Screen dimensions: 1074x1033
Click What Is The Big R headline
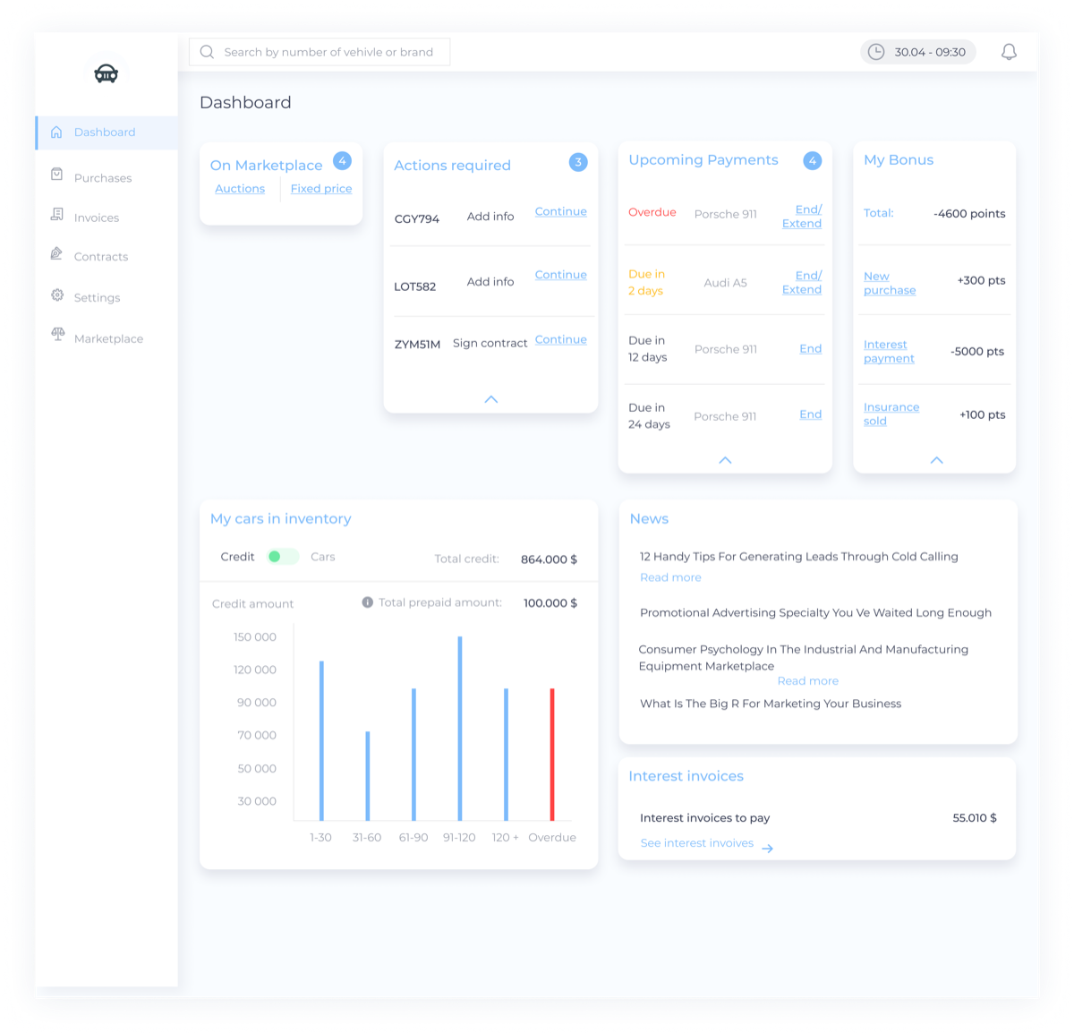click(771, 704)
